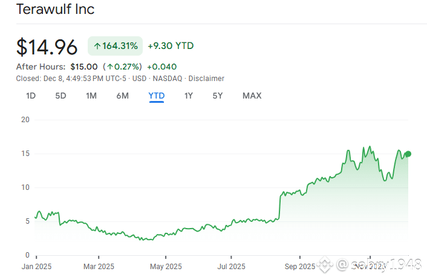Image resolution: width=427 pixels, height=280 pixels.
Task: Click the green dot at the chart line's end
Action: coord(408,154)
